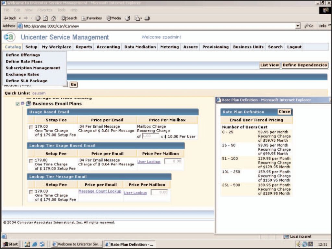Image resolution: width=332 pixels, height=249 pixels.
Task: Click the List View button
Action: click(x=269, y=65)
